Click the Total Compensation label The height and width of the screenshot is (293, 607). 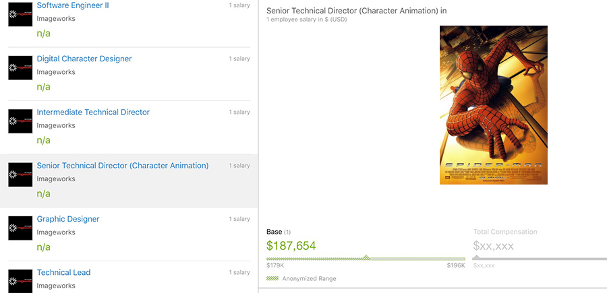pyautogui.click(x=505, y=232)
